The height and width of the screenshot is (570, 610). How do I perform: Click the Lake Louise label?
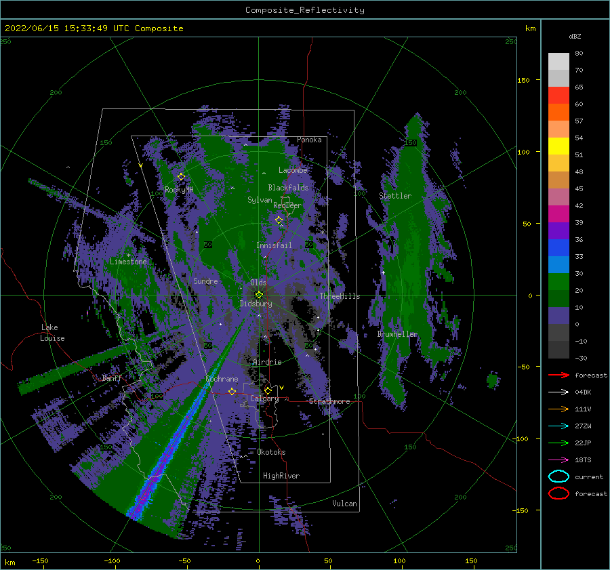(52, 333)
